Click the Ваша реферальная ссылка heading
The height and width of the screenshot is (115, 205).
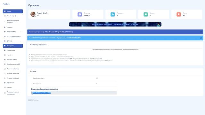tap(45, 89)
